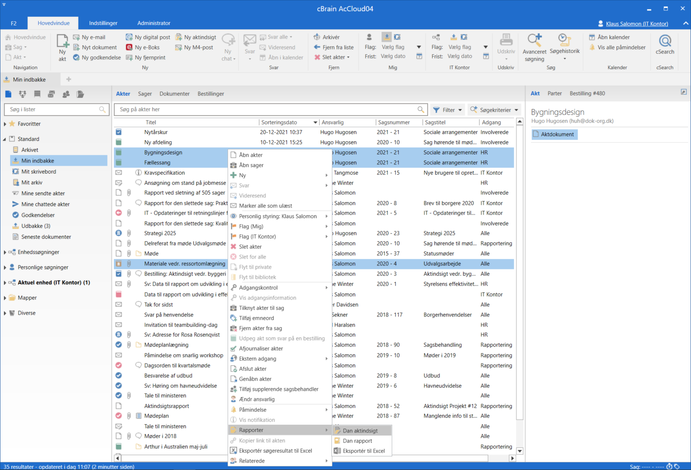The width and height of the screenshot is (691, 470).
Task: Click the status icon of Besvarelse af udbud
Action: point(118,375)
